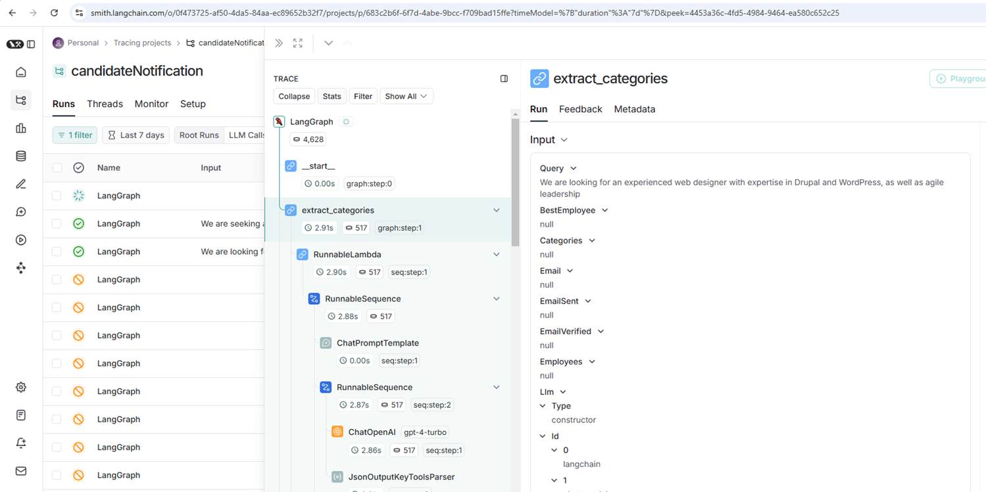Click the ChatOpenAI orange model icon
The height and width of the screenshot is (492, 986).
click(x=337, y=432)
